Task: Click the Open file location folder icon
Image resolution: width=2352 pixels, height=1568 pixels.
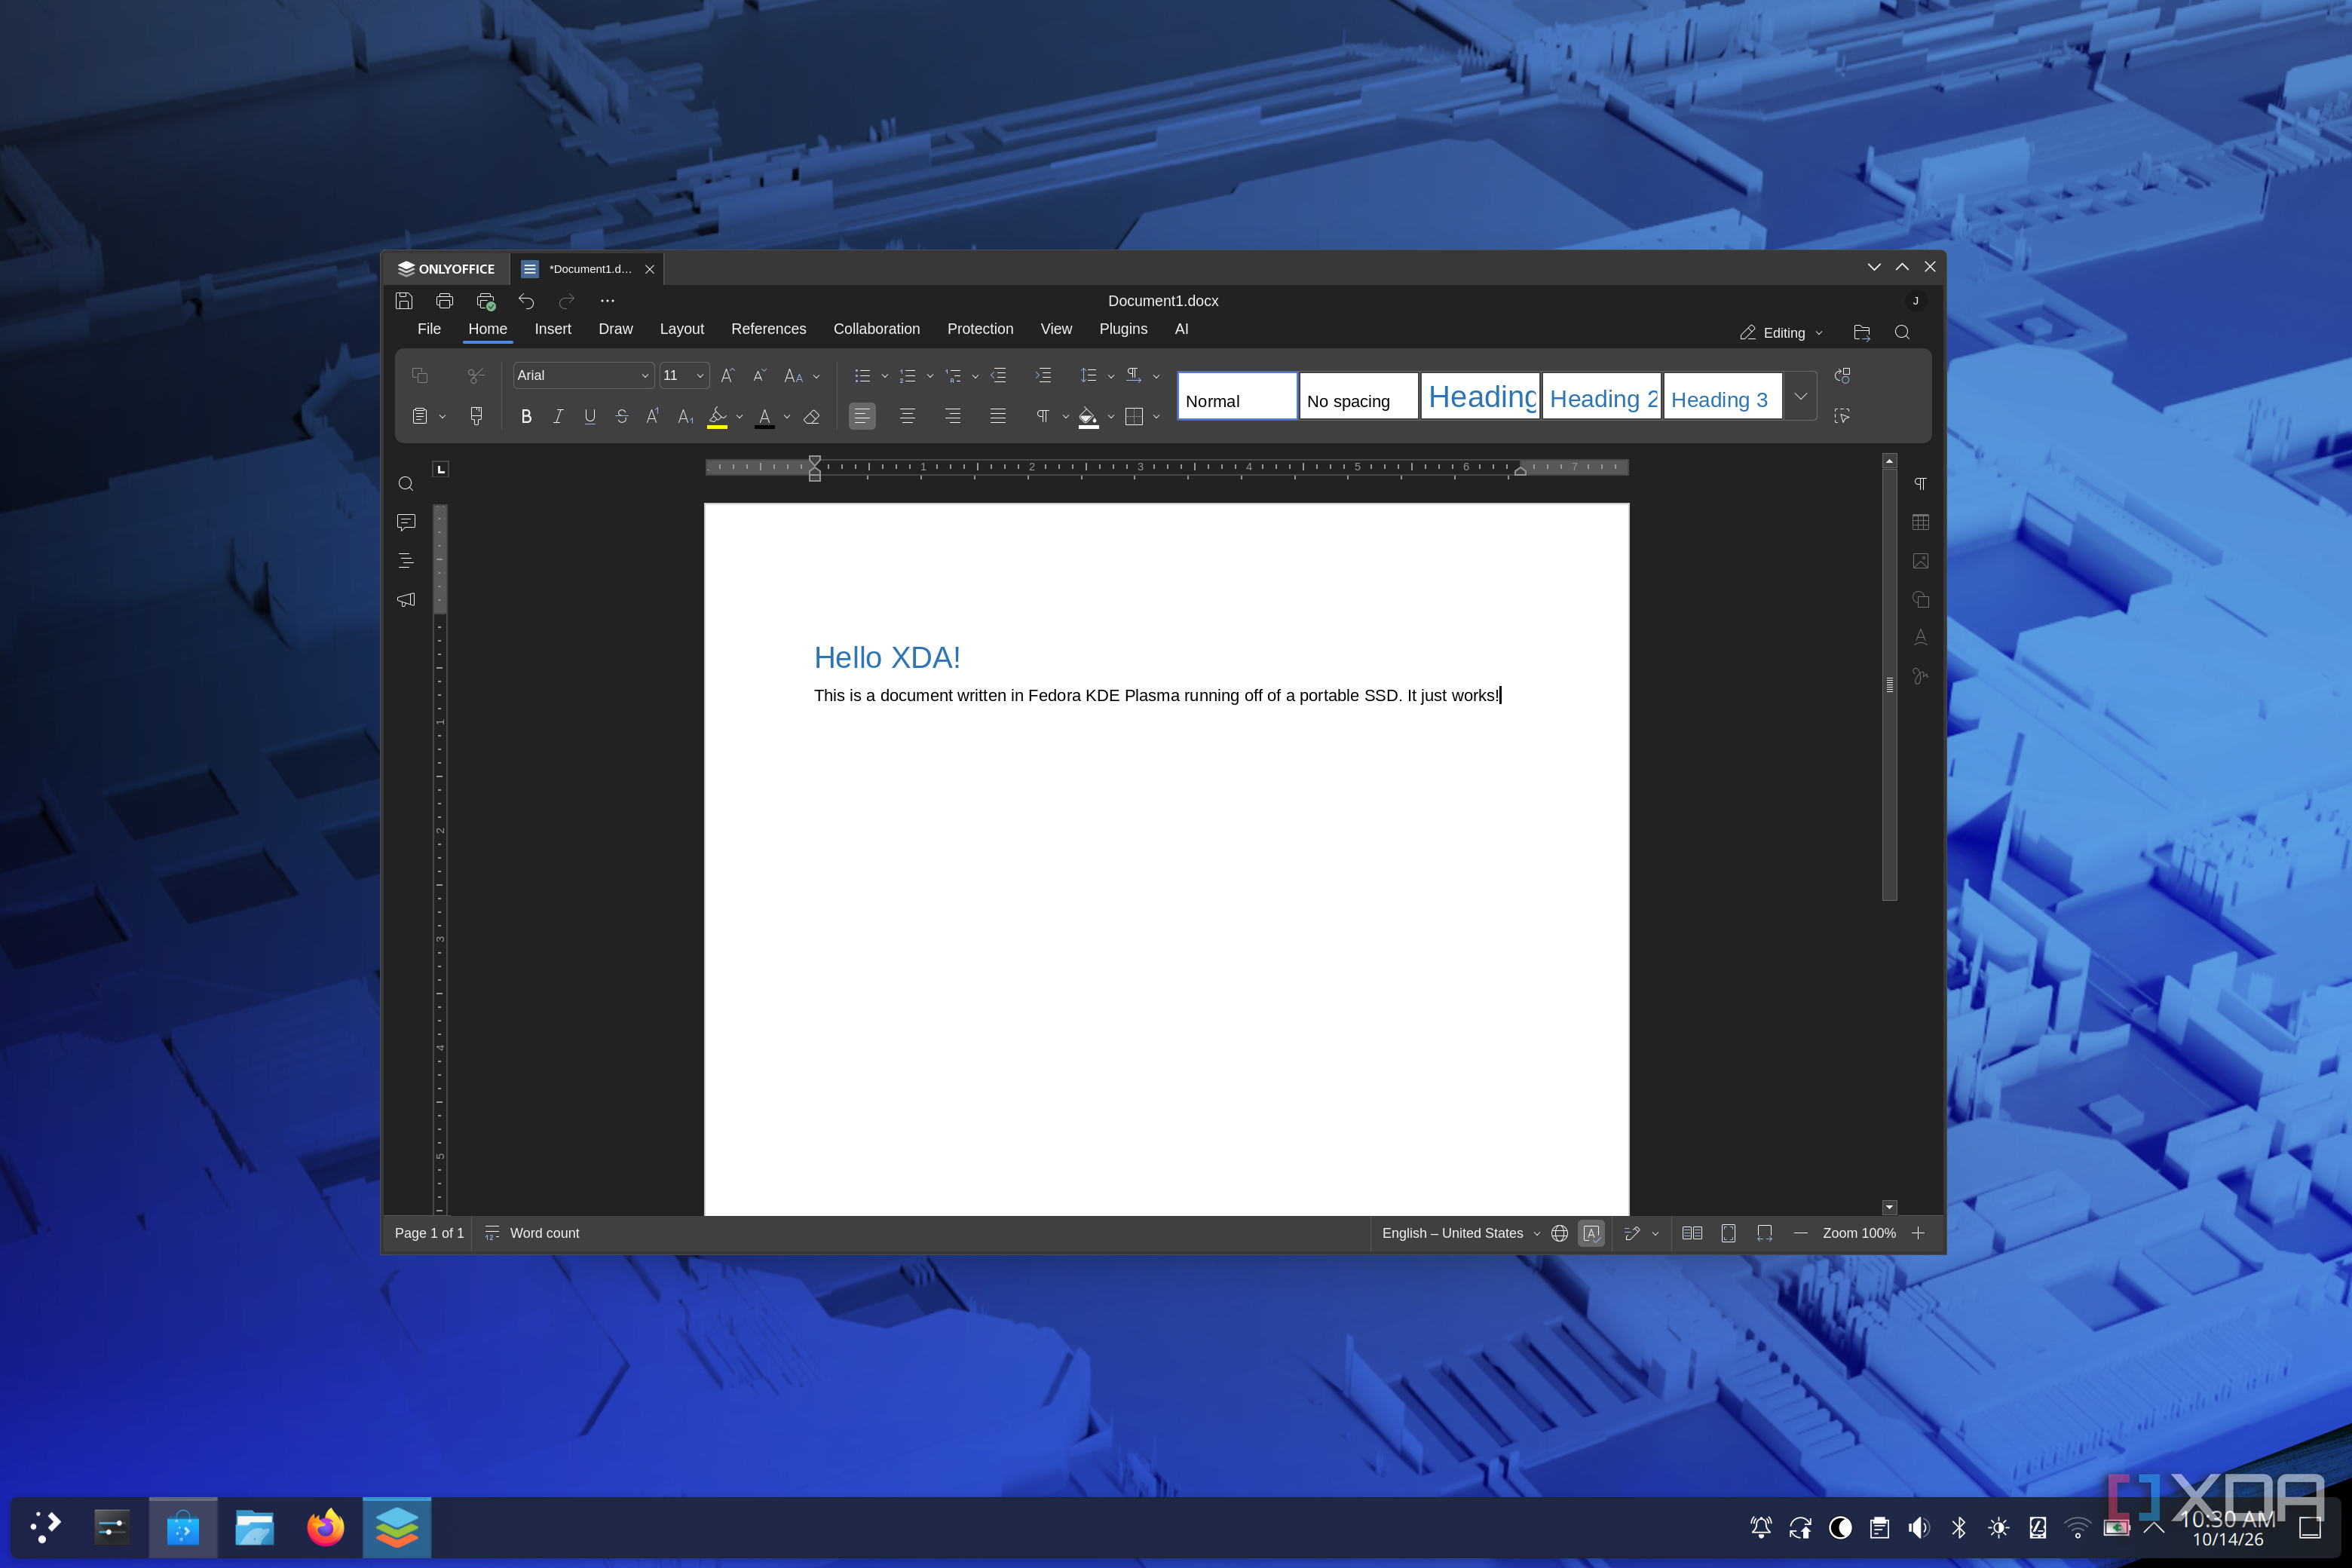Action: pos(1861,333)
